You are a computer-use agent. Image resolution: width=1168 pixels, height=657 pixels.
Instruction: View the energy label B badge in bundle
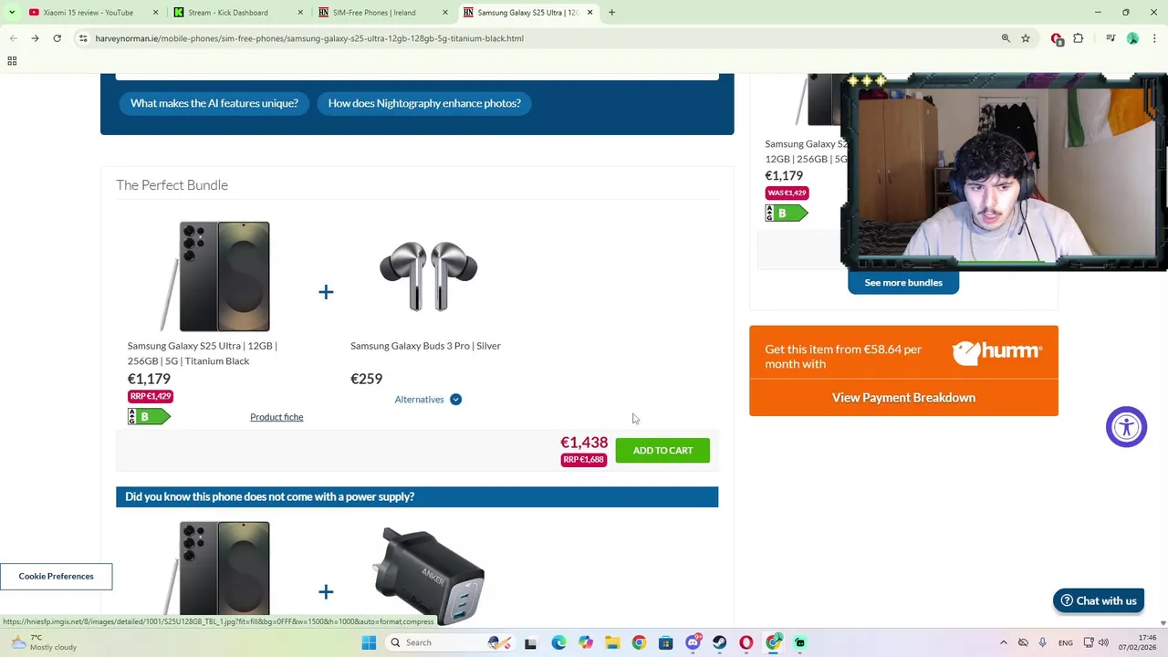pos(148,417)
